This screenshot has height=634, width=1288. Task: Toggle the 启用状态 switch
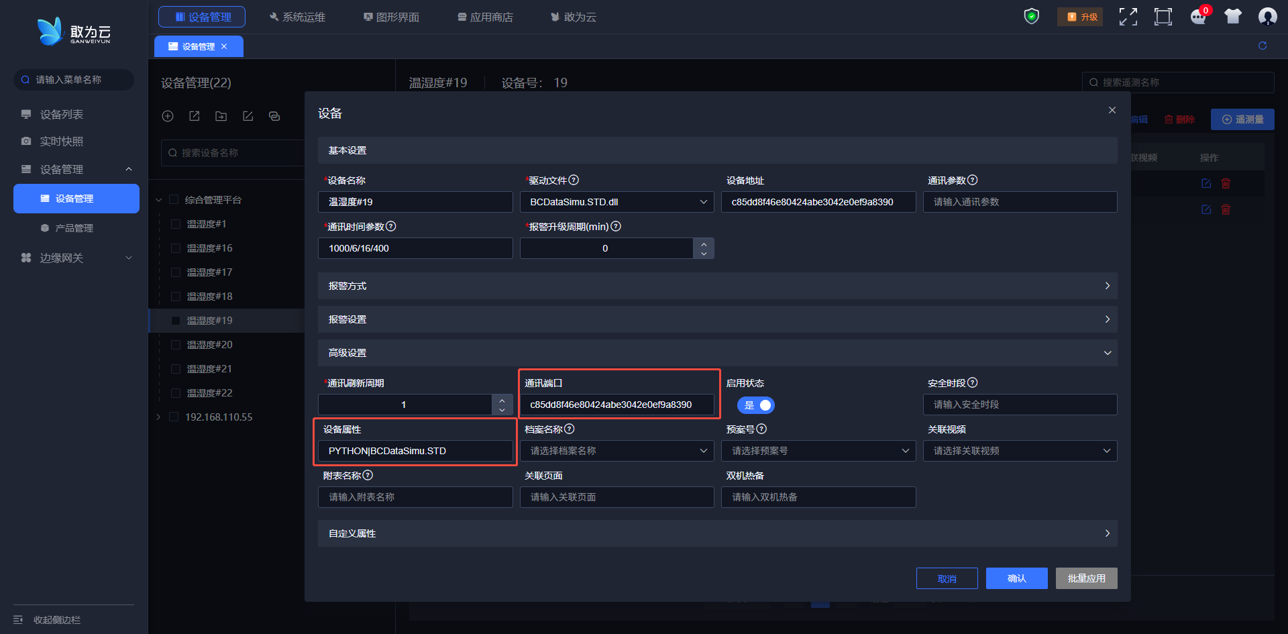coord(756,405)
